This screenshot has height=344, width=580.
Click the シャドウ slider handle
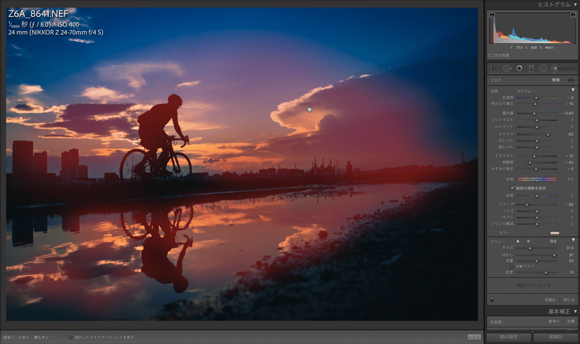click(548, 134)
